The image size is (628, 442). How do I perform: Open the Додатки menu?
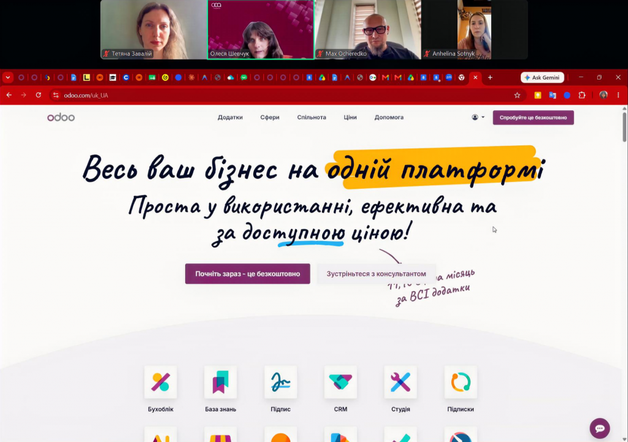[x=231, y=117]
